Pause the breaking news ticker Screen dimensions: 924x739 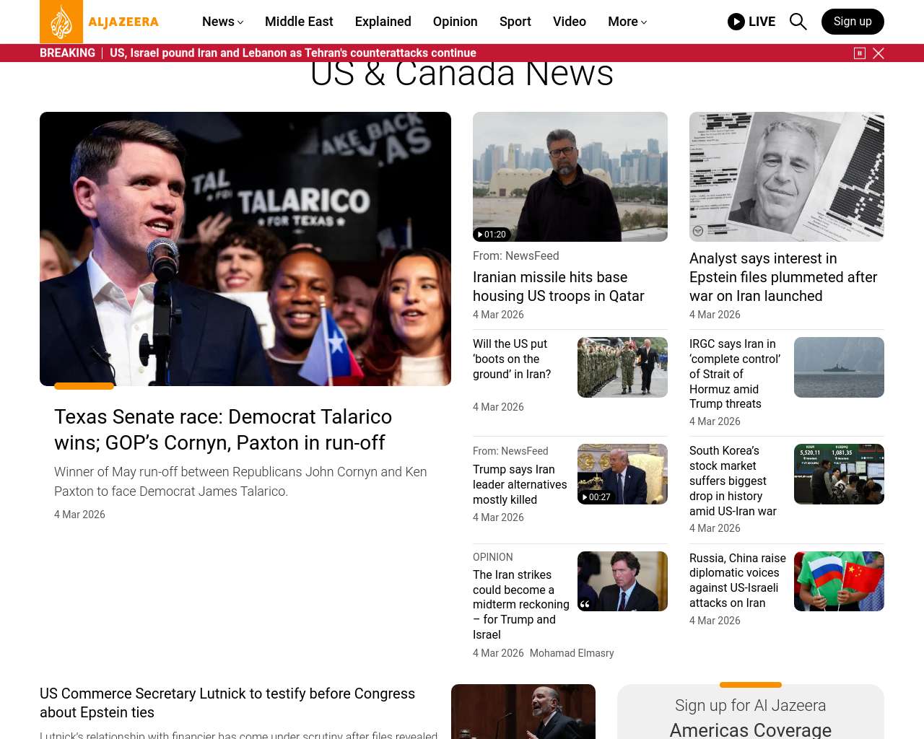click(x=859, y=53)
